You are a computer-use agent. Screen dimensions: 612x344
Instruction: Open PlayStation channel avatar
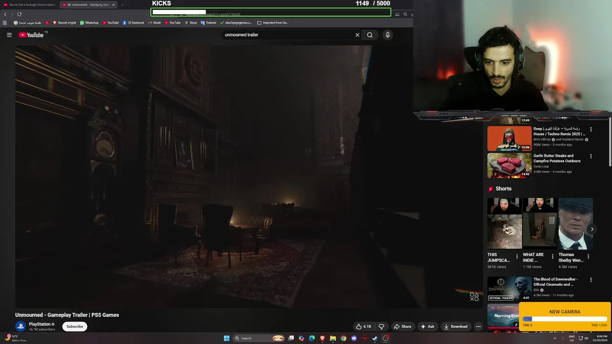[20, 326]
